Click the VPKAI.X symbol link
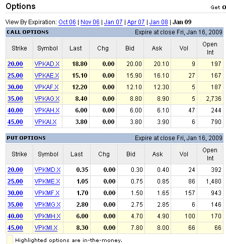 coord(45,122)
